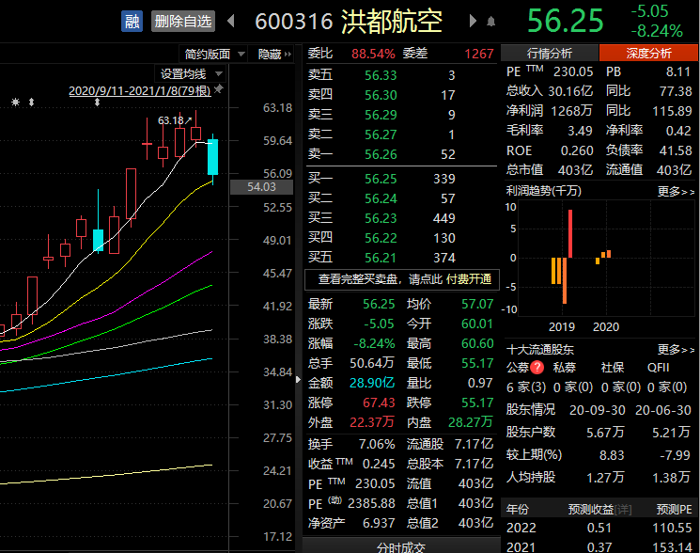700x553 pixels.
Task: Click the 付费开通 link for full order book
Action: [469, 279]
